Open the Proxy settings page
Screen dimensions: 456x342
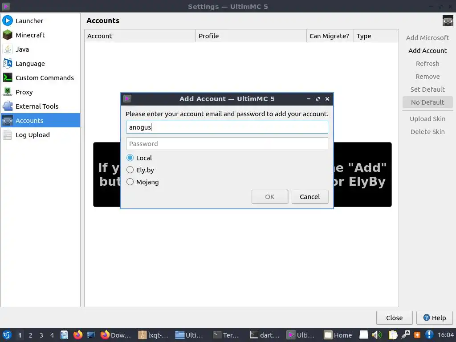(x=41, y=92)
